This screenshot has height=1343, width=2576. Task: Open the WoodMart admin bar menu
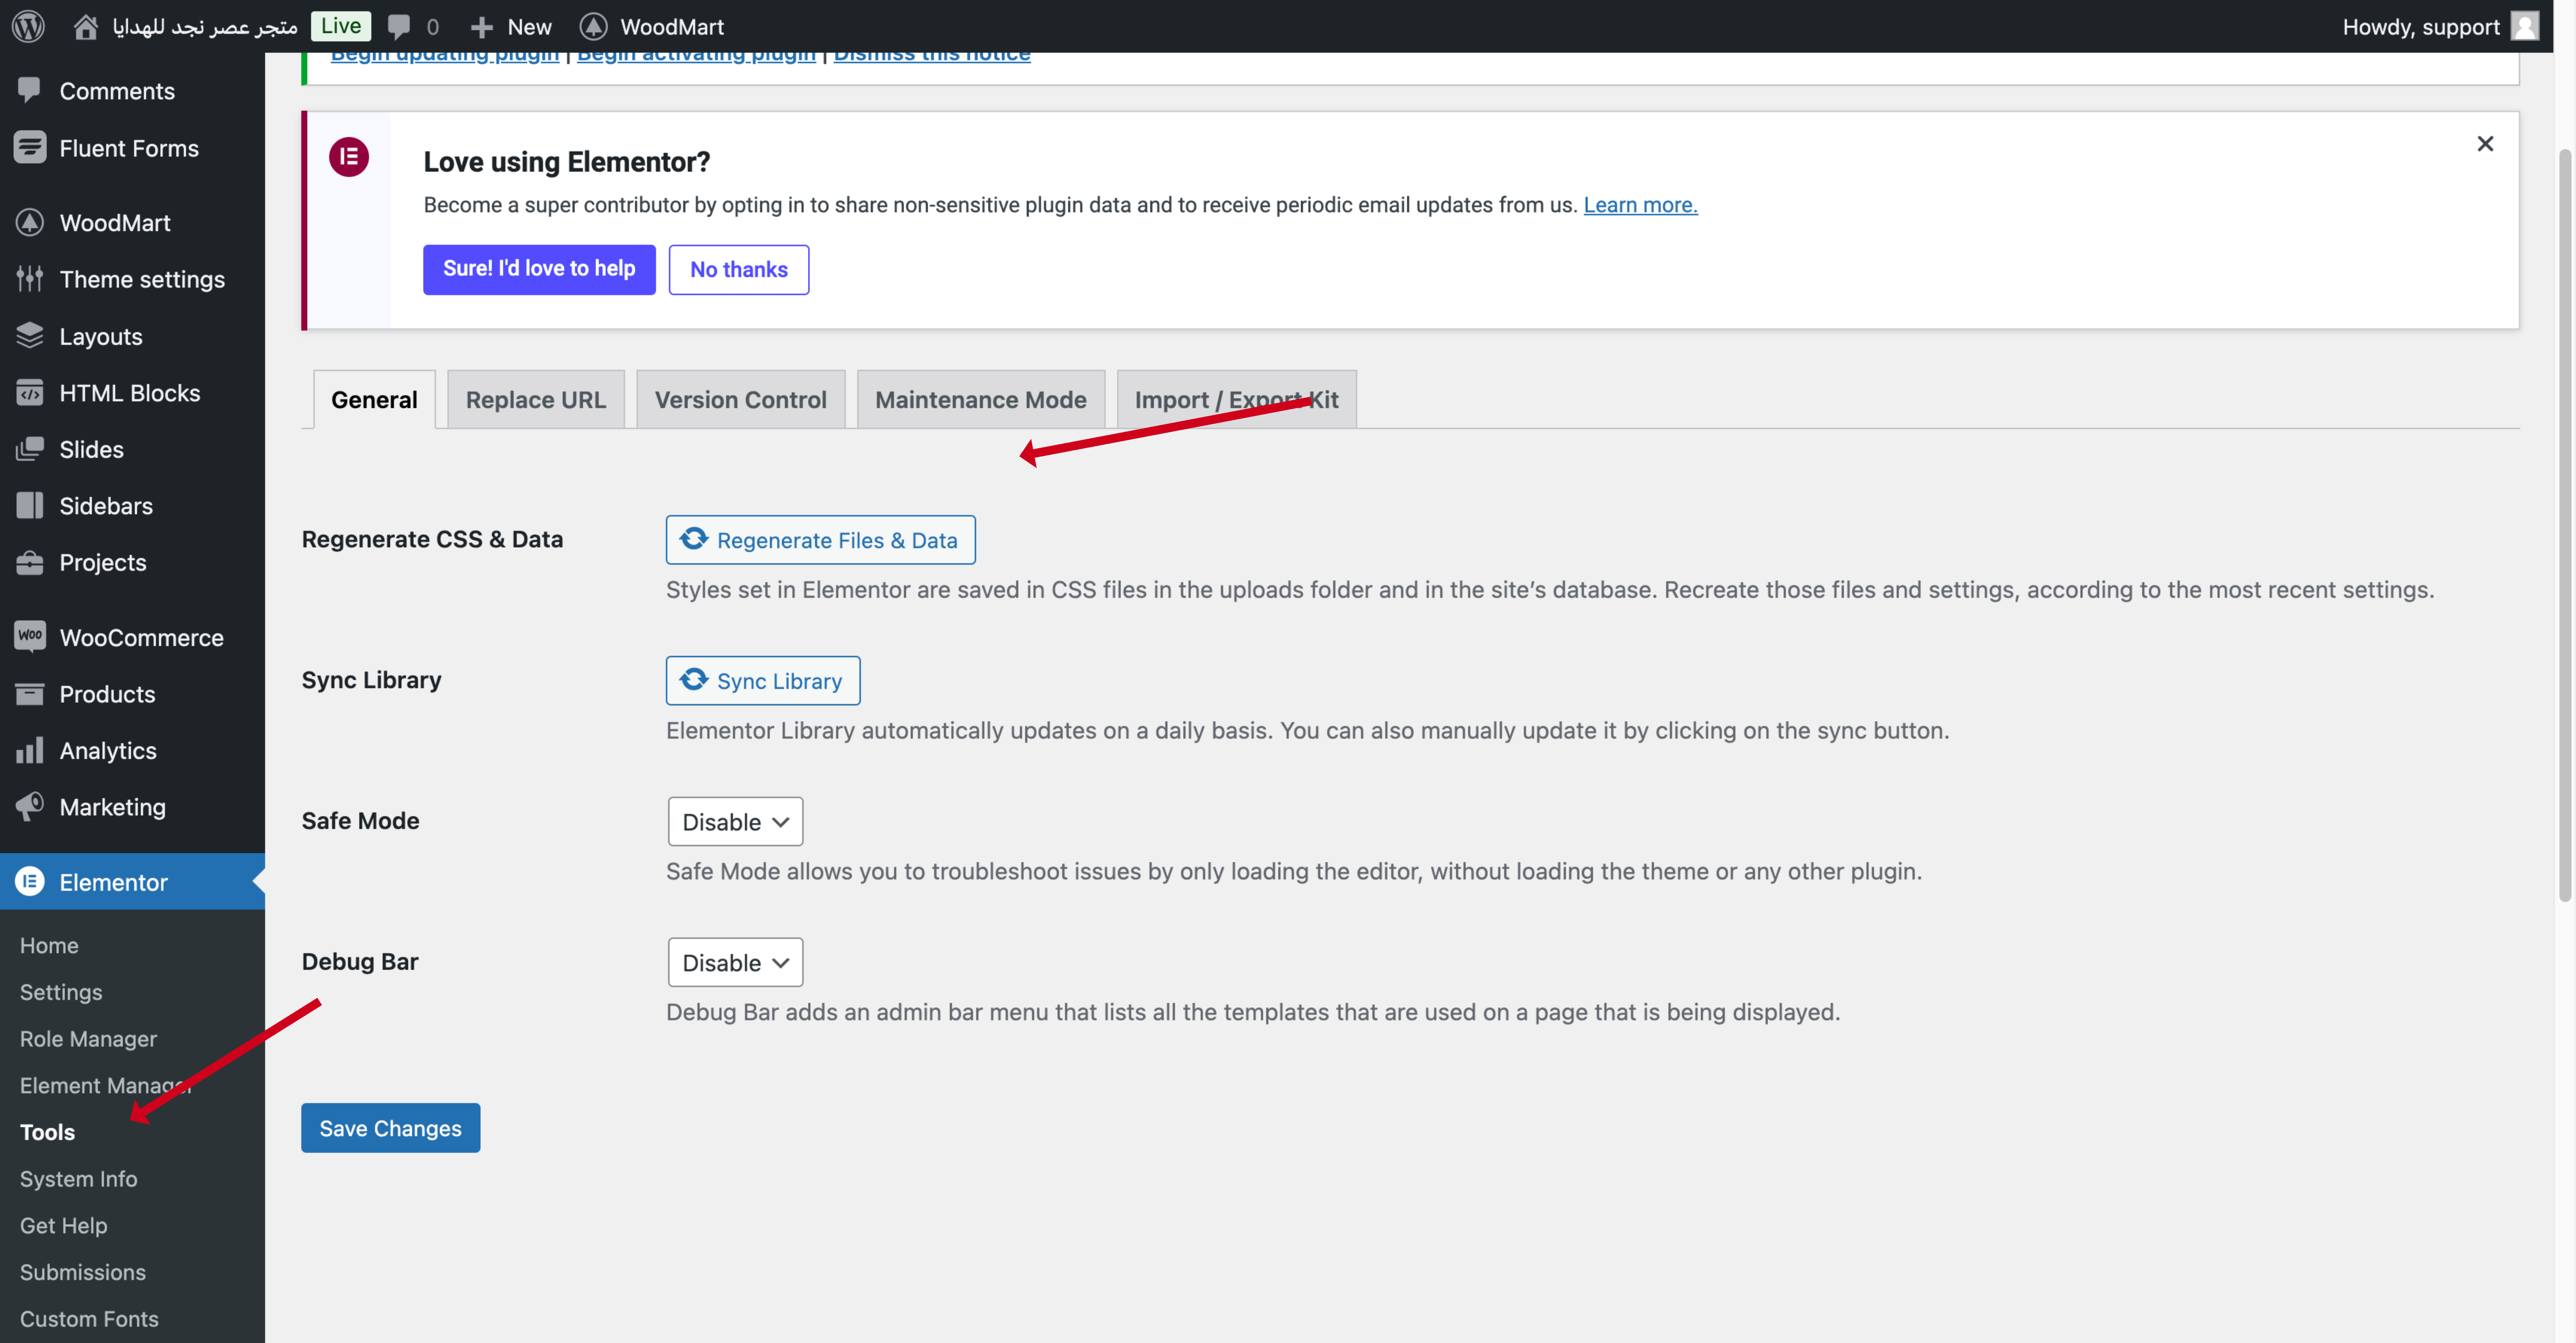click(x=652, y=27)
